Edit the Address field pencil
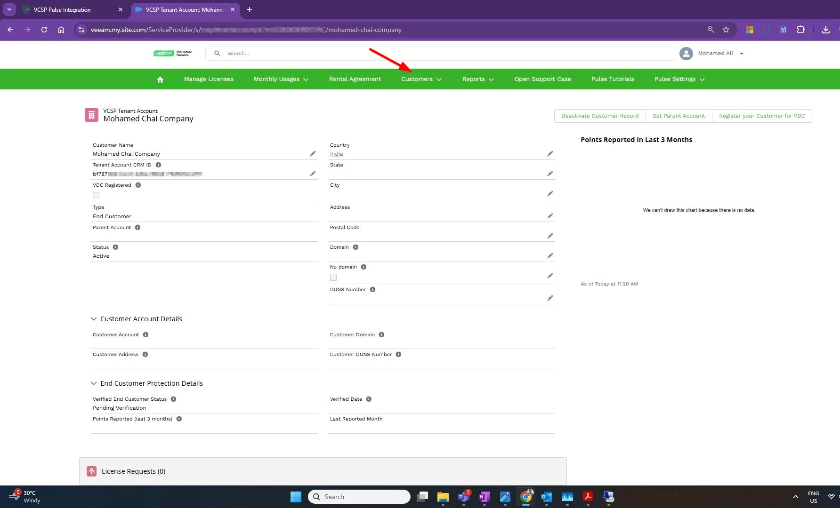 [x=550, y=216]
